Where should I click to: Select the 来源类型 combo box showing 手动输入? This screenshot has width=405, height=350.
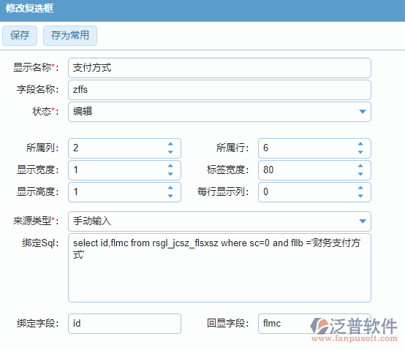219,221
